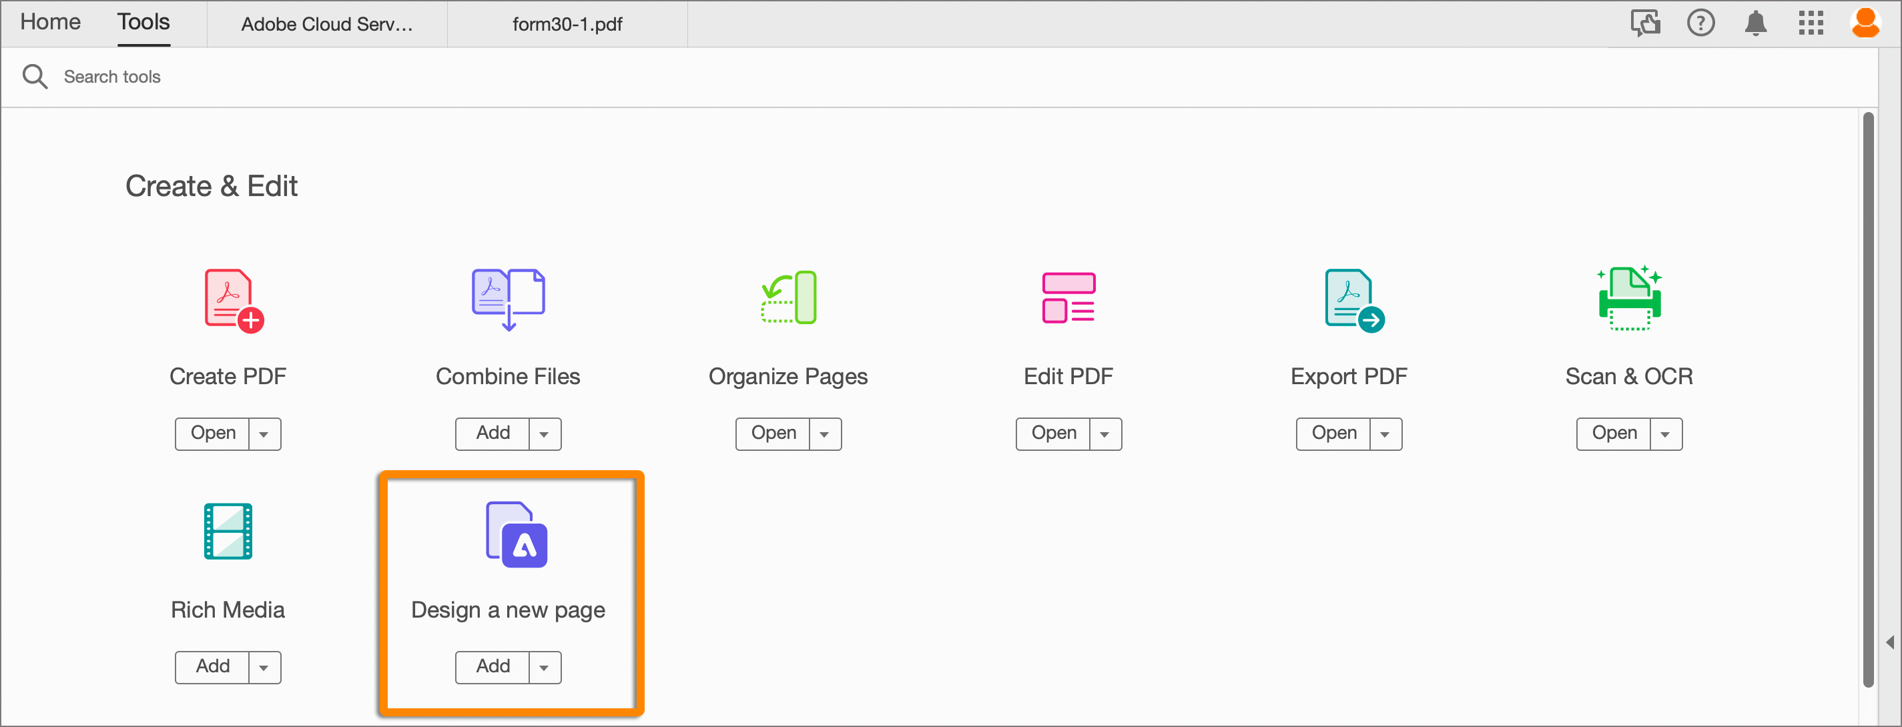Switch to the Home tab
The height and width of the screenshot is (727, 1902).
(x=50, y=22)
